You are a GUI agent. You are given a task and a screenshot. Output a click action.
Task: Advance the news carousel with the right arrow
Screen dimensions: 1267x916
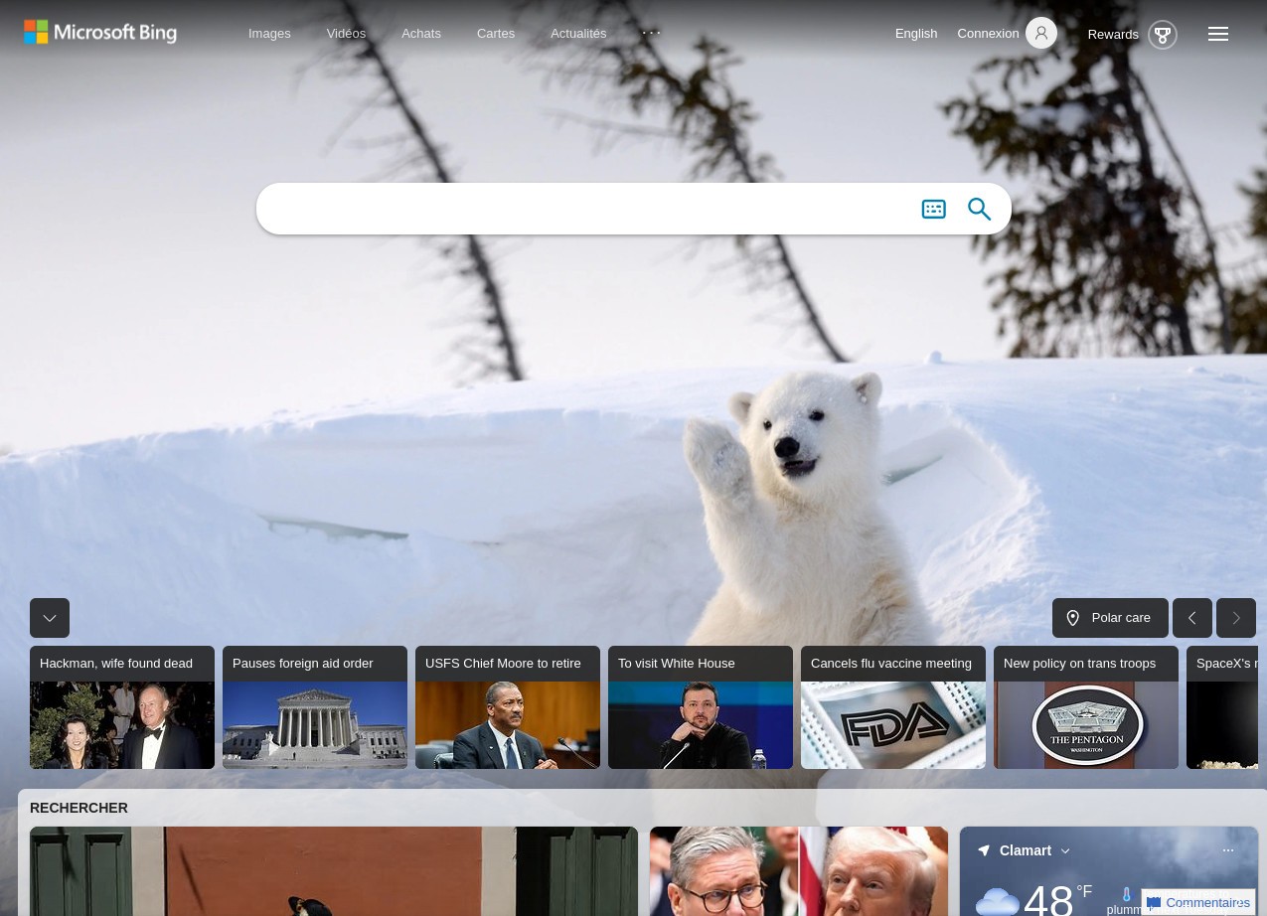pyautogui.click(x=1235, y=617)
